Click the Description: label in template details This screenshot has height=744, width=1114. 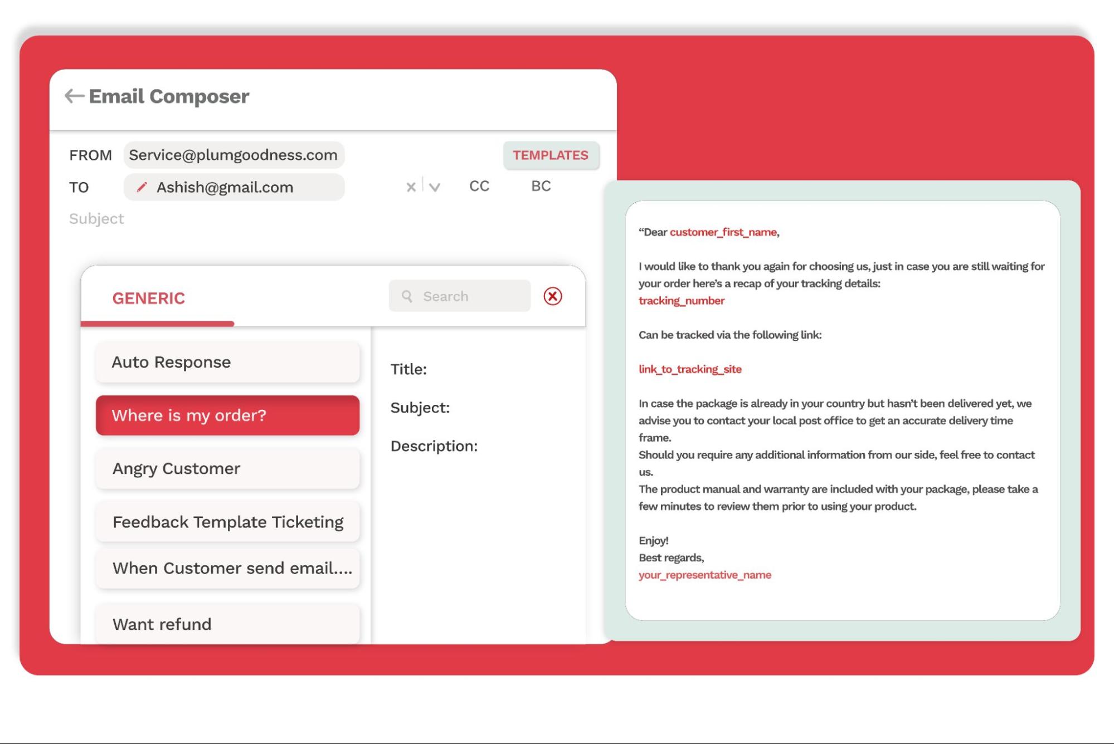pyautogui.click(x=434, y=446)
